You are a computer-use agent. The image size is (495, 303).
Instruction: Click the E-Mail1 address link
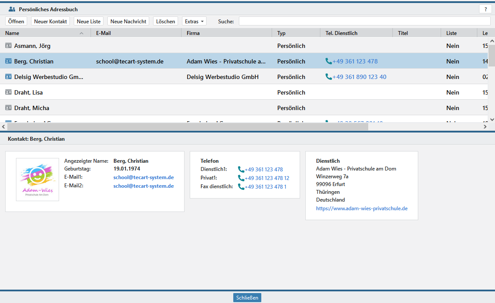tap(144, 177)
